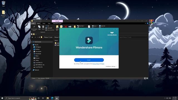Collapse the File Explorer ribbon with the chevron
The width and height of the screenshot is (178, 100).
pos(145,23)
